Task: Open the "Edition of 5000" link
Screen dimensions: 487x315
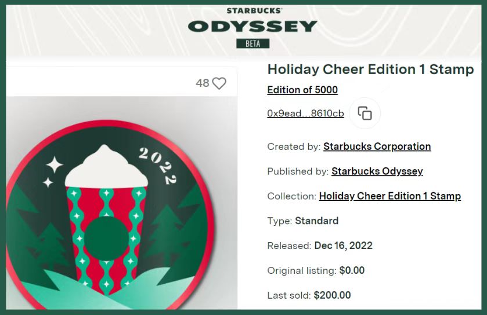Action: (x=302, y=90)
